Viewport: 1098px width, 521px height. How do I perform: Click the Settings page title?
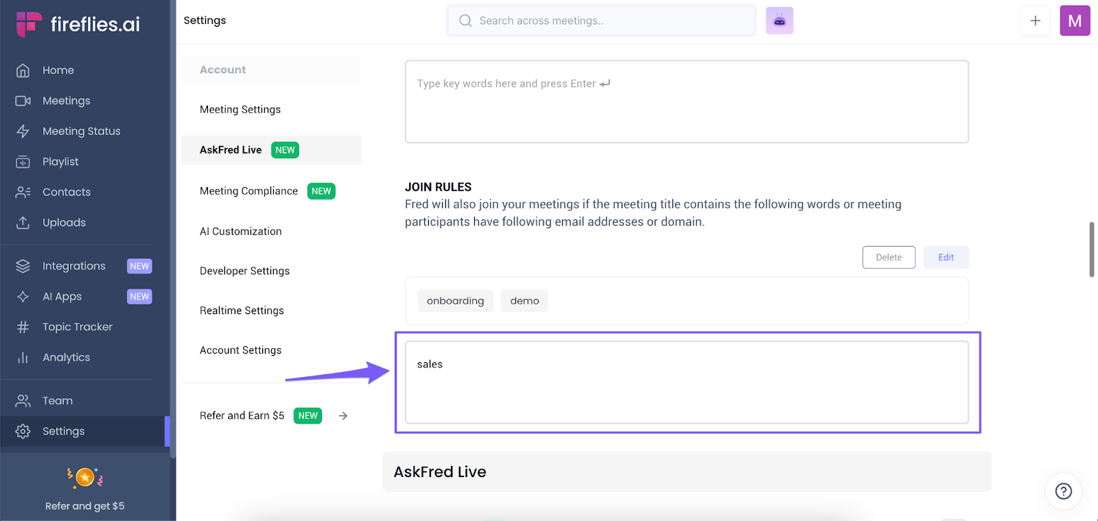[x=205, y=21]
